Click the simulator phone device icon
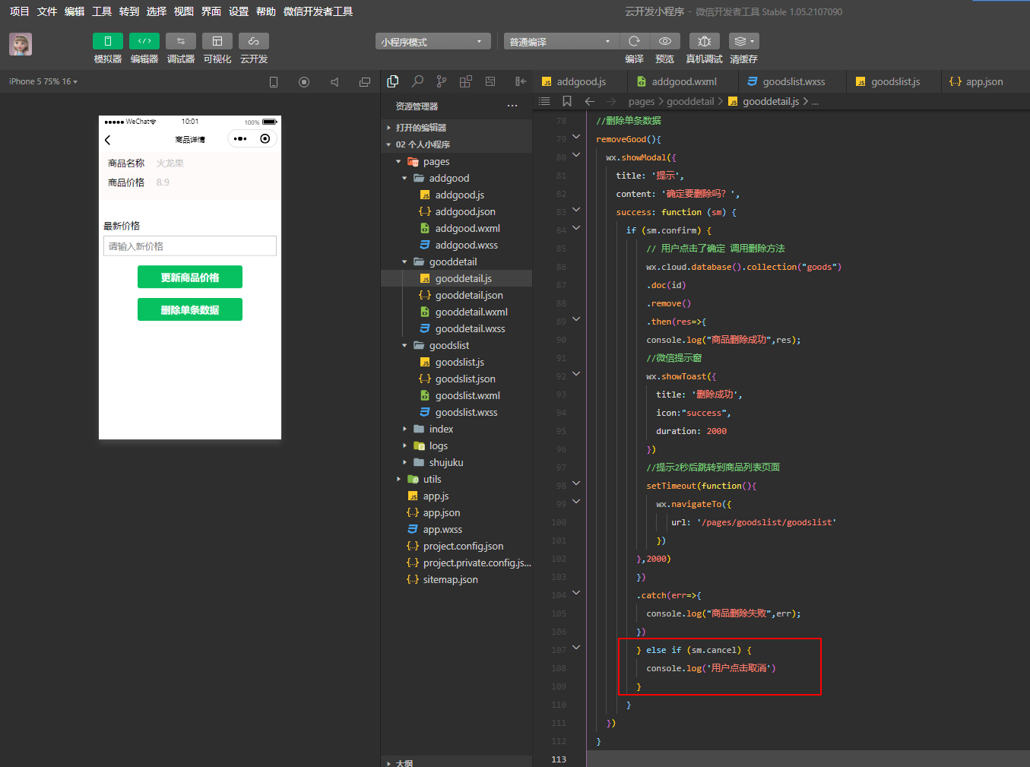This screenshot has width=1030, height=767. (x=274, y=82)
